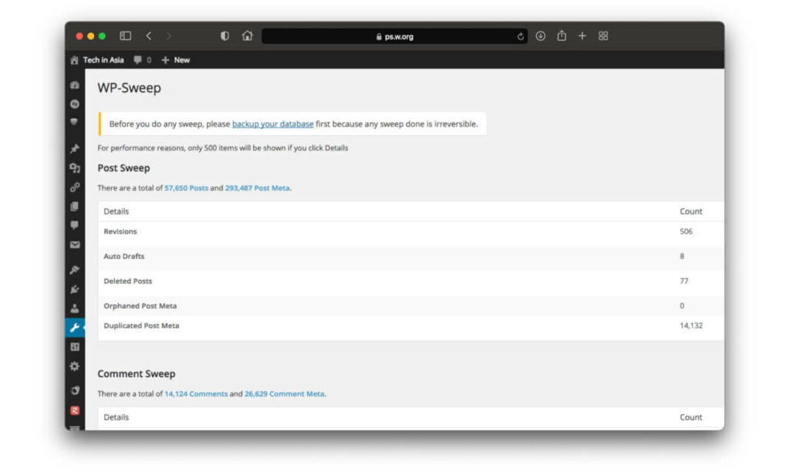Open the 14,124 Comments link
790x472 pixels.
196,394
